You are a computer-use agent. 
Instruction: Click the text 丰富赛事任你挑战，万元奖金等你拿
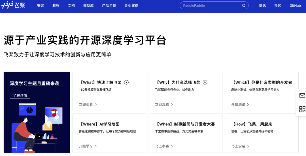point(179,131)
